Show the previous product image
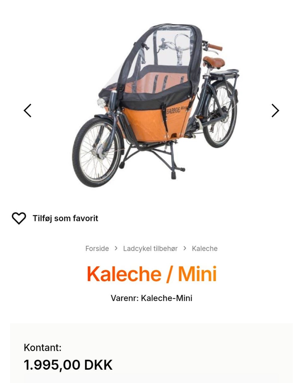The image size is (303, 383). coord(28,111)
